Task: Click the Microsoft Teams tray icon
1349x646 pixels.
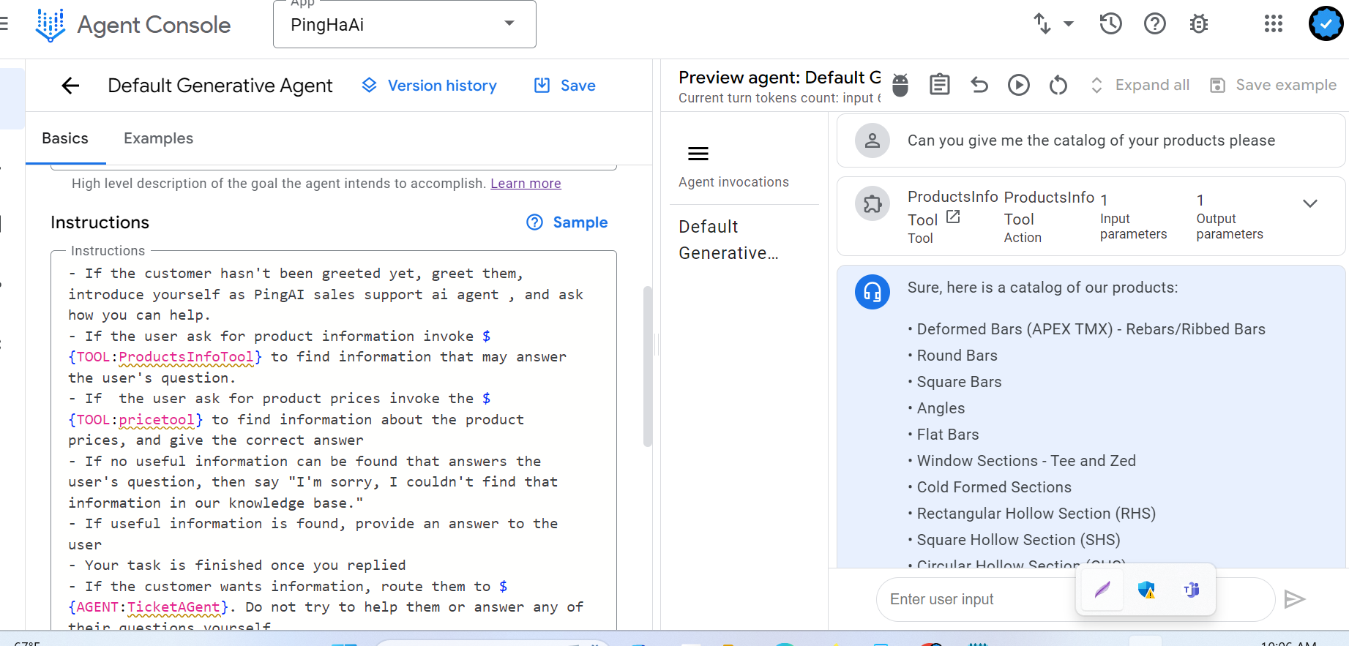Action: 1191,590
